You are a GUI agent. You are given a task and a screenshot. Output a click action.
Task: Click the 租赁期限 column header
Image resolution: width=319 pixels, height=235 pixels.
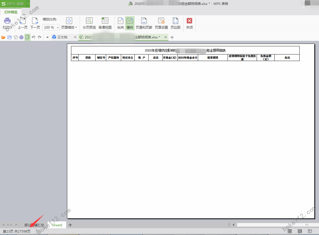pos(213,57)
